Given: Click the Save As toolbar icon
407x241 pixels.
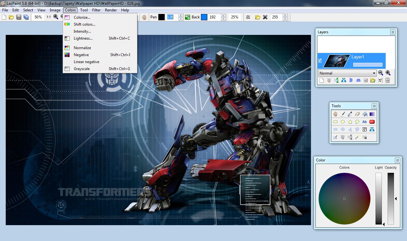Looking at the screenshot, I should point(26,17).
